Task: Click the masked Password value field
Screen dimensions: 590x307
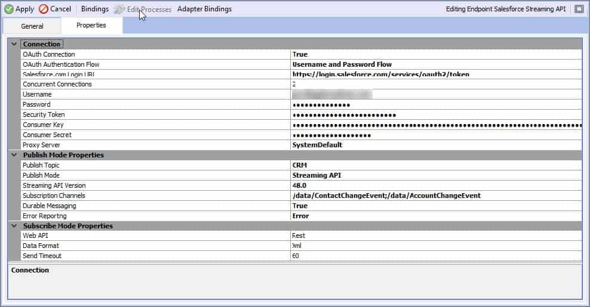Action: [436, 104]
